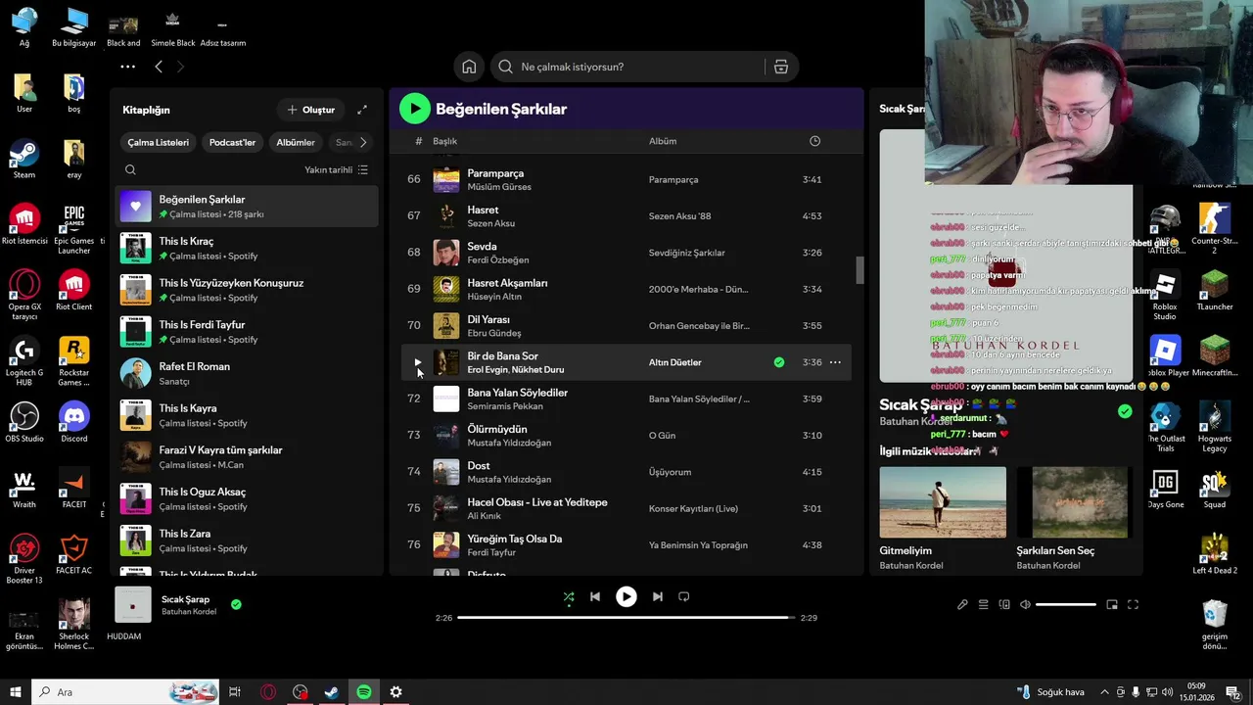Search within the library magnifier icon
Image resolution: width=1253 pixels, height=705 pixels.
click(x=130, y=170)
